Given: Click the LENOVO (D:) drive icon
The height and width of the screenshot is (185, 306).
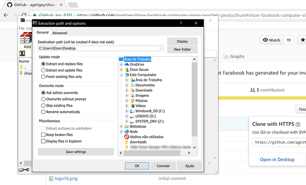Looking at the screenshot, I should click(x=133, y=116).
